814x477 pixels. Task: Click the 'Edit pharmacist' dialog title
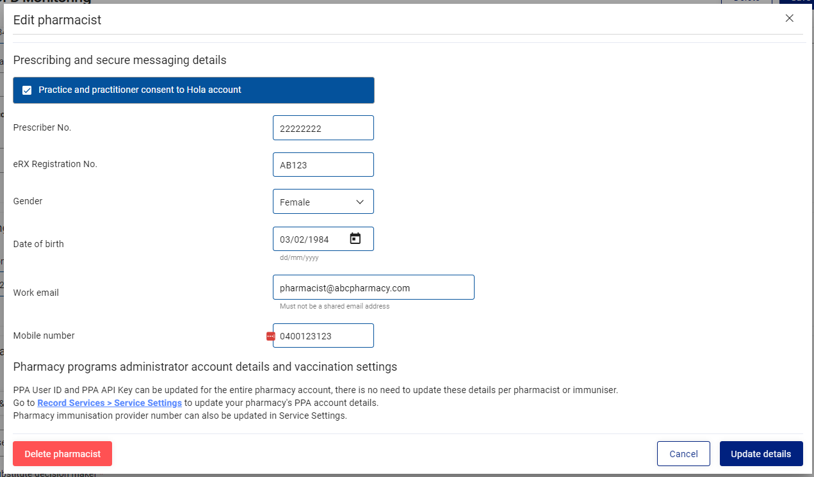[x=58, y=20]
